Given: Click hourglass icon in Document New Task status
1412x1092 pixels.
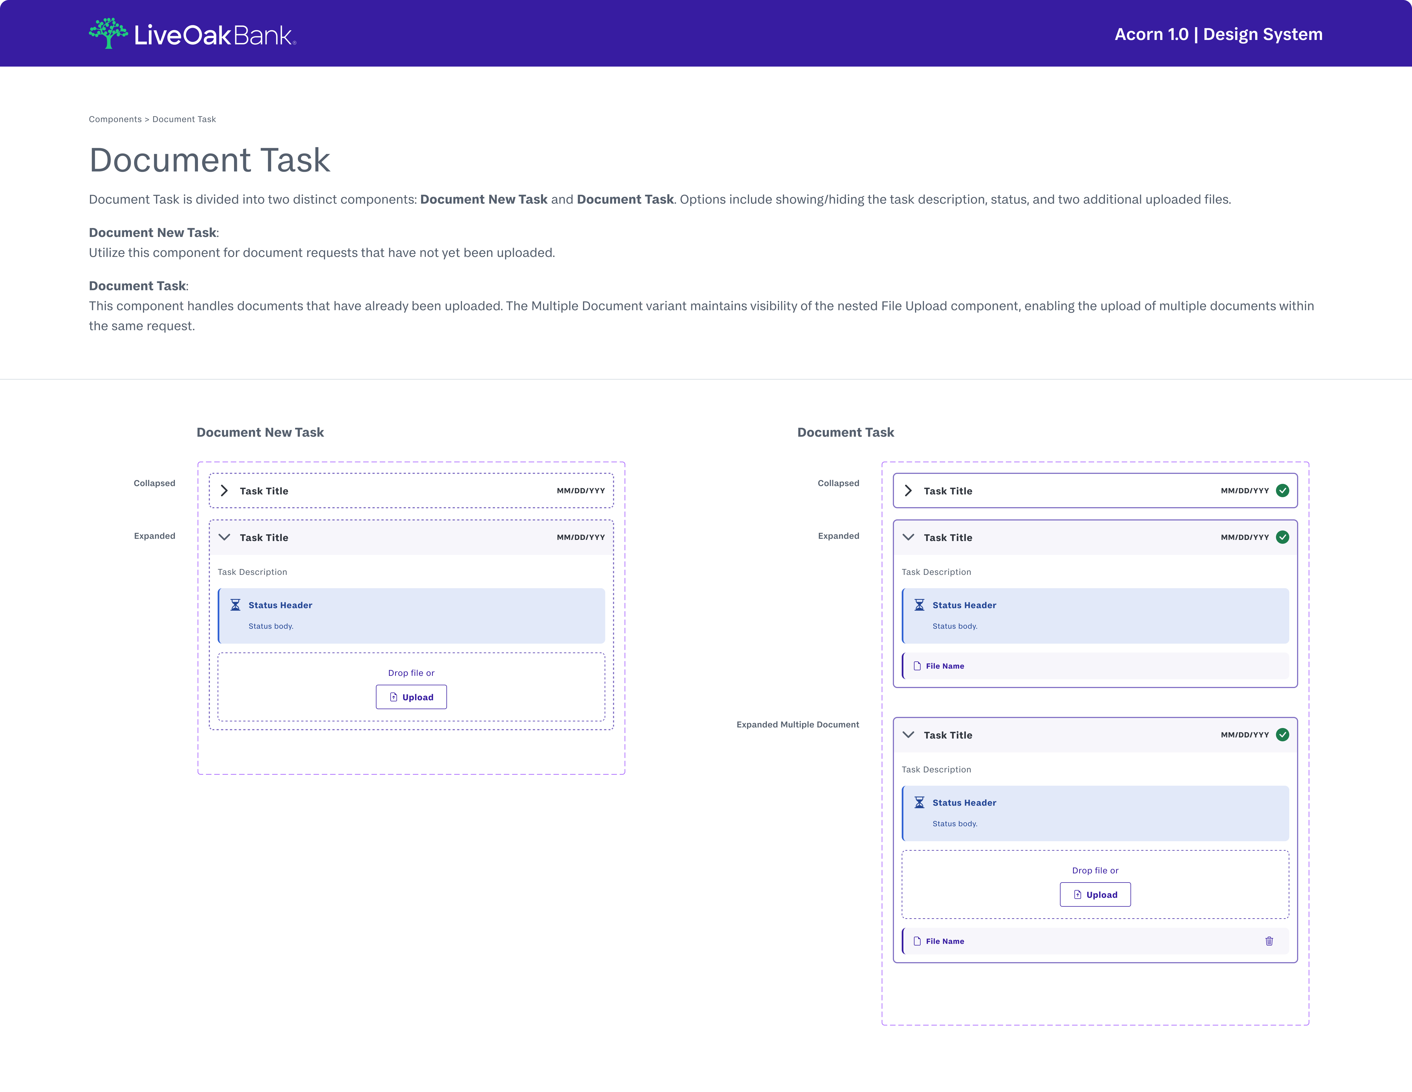Looking at the screenshot, I should 235,605.
